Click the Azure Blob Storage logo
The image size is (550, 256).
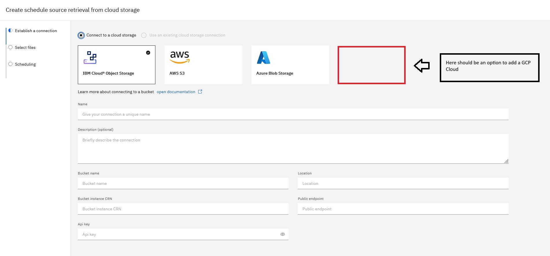coord(263,58)
